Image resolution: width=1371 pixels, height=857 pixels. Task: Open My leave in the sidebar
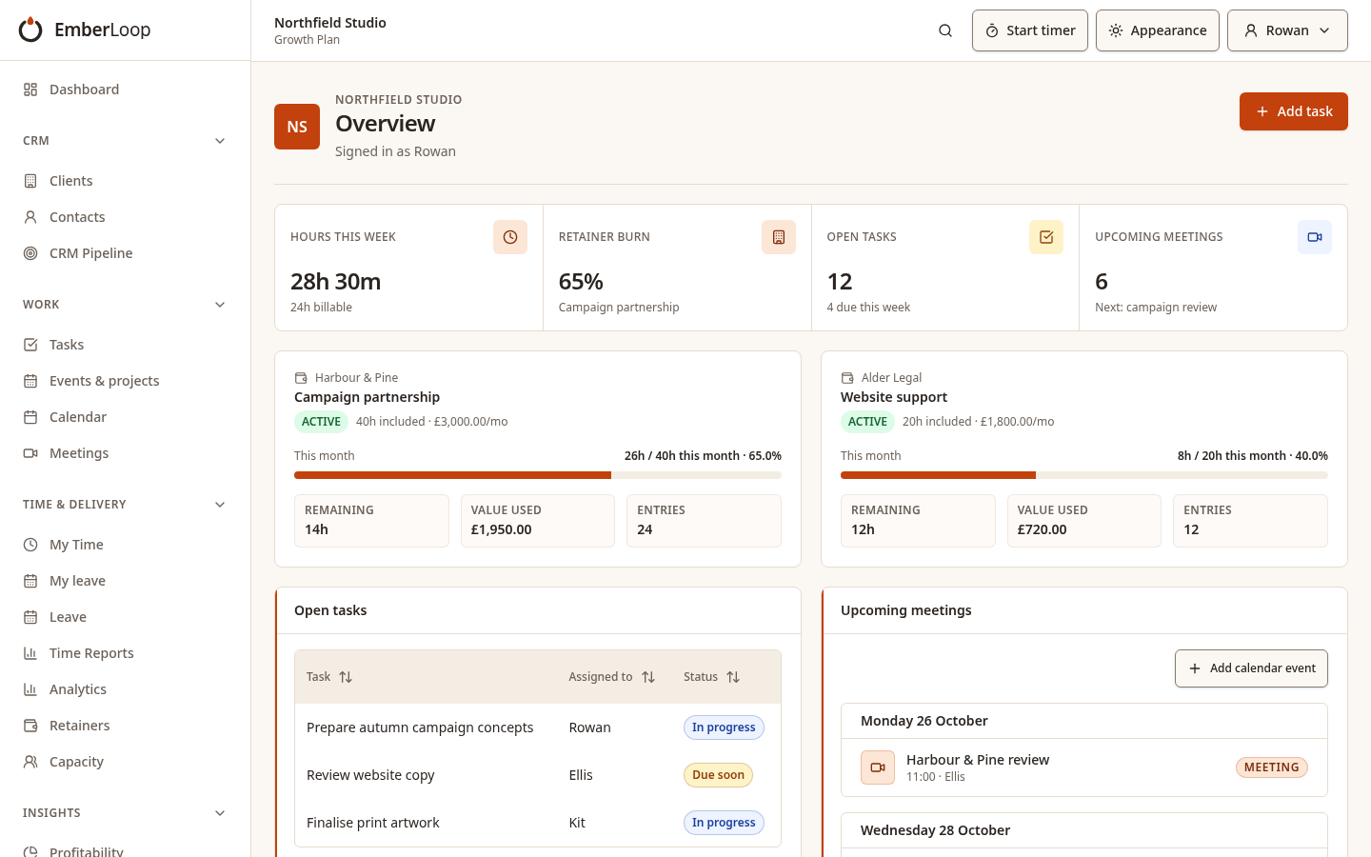click(x=126, y=581)
